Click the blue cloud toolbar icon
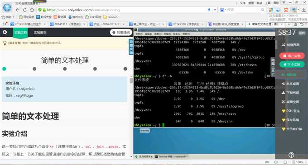Viewport: 308px width, 165px height. [278, 10]
